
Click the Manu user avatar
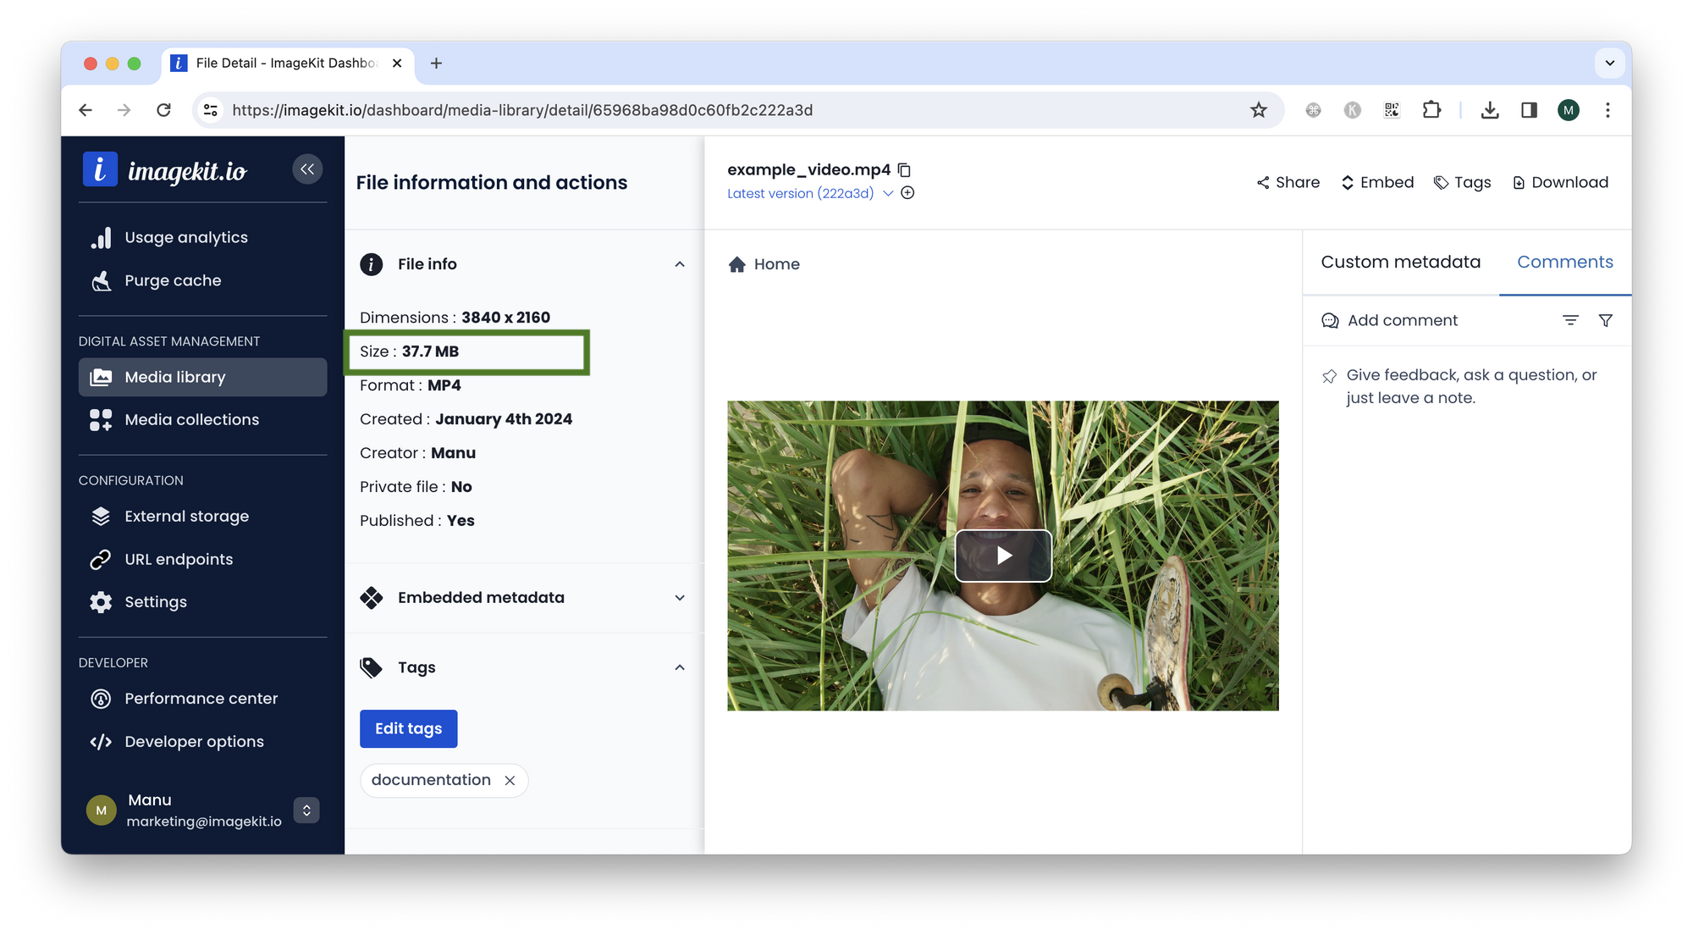point(102,811)
